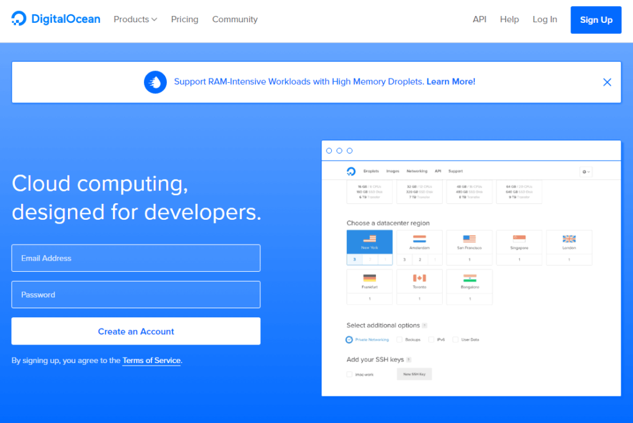Select datacenter 1 under Singapore

519,260
